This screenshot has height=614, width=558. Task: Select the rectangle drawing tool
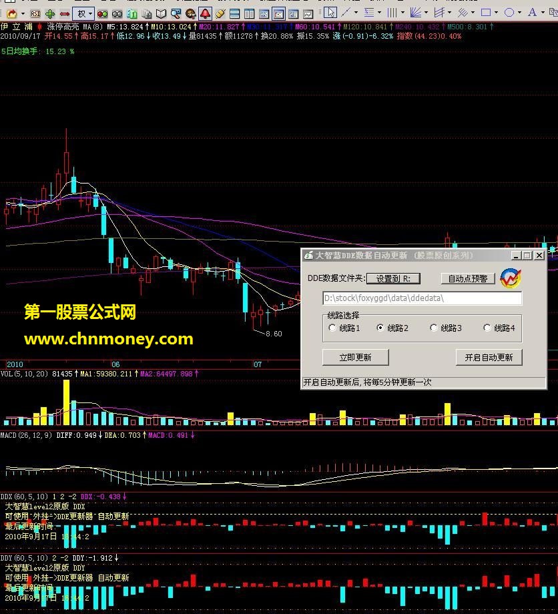point(485,13)
